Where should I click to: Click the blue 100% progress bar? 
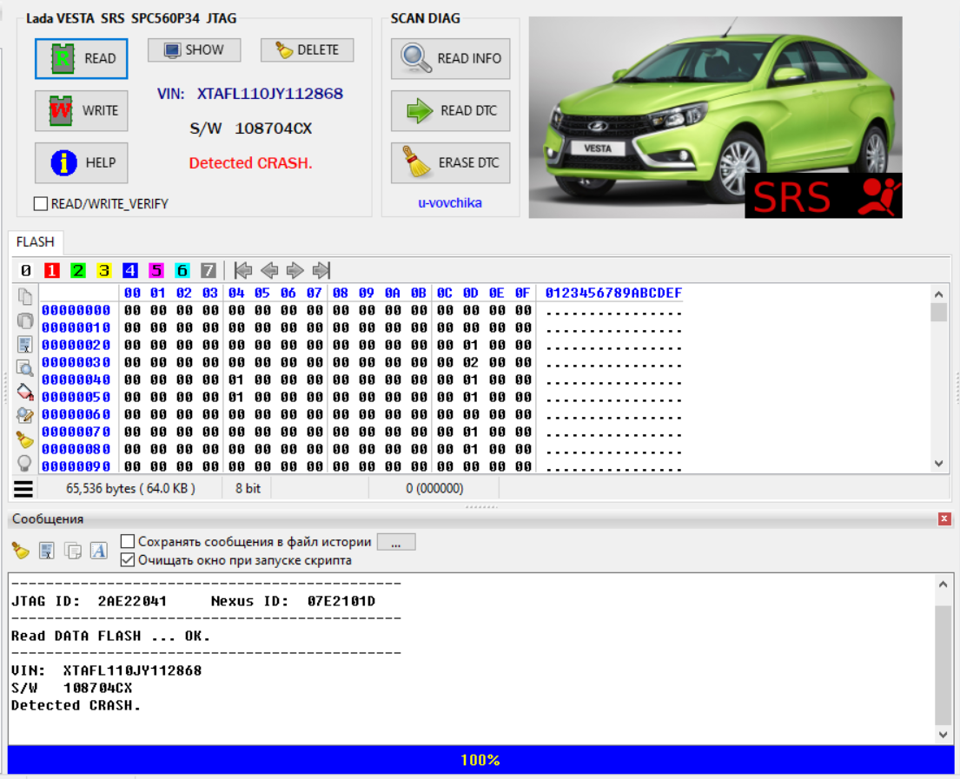click(480, 760)
